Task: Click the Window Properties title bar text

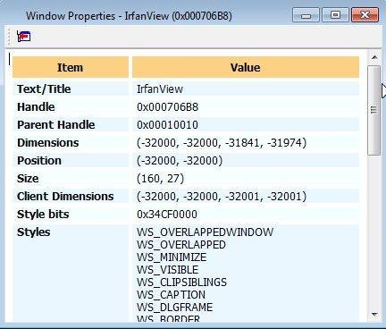Action: pos(129,15)
